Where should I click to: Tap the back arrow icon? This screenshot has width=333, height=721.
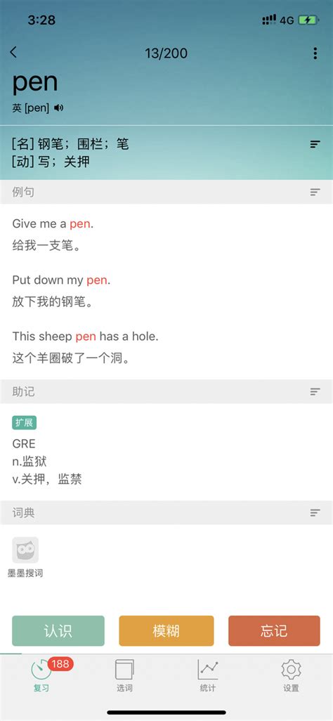[x=13, y=53]
